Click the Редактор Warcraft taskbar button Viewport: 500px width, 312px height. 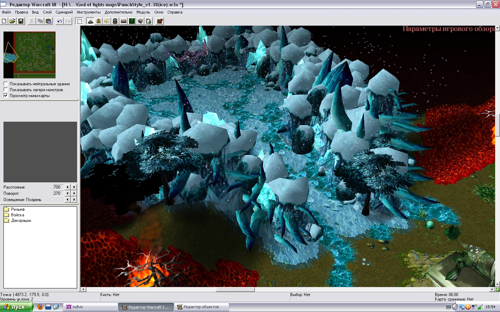click(x=146, y=307)
